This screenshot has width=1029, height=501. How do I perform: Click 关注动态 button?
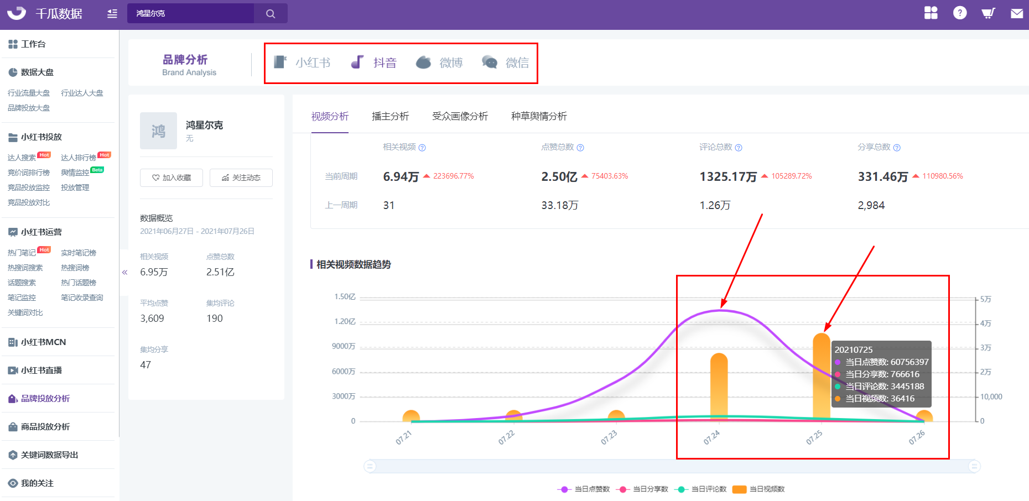(x=241, y=178)
